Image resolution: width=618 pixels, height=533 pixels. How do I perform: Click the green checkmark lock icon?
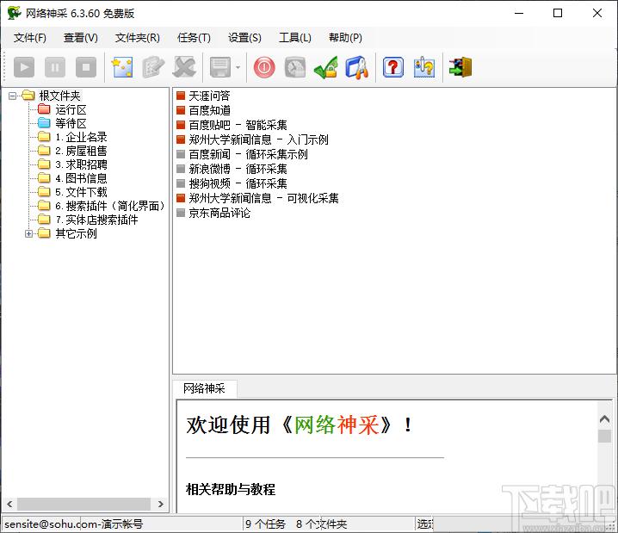tap(326, 67)
